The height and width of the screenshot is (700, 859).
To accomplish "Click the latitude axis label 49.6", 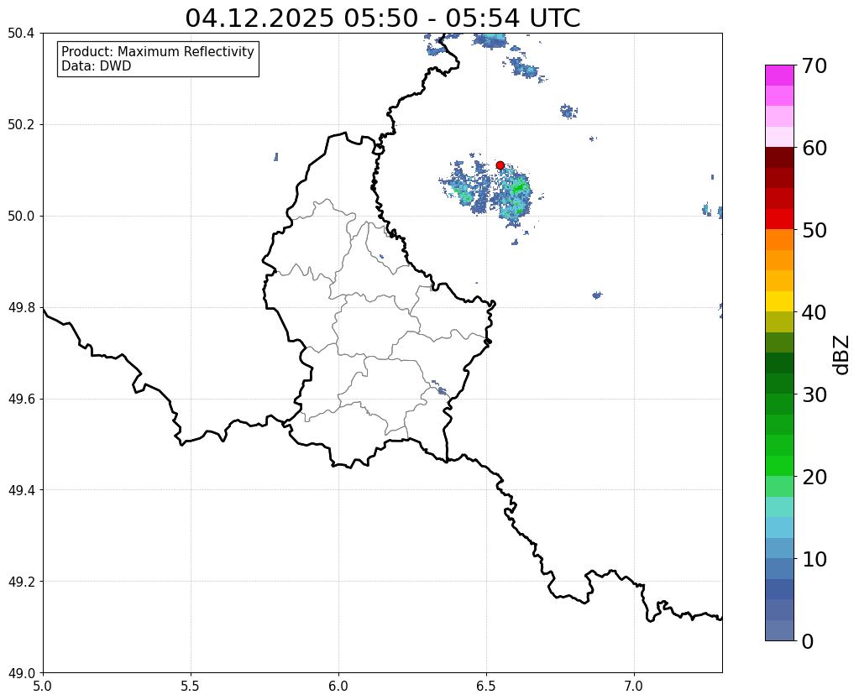I will click(x=21, y=400).
